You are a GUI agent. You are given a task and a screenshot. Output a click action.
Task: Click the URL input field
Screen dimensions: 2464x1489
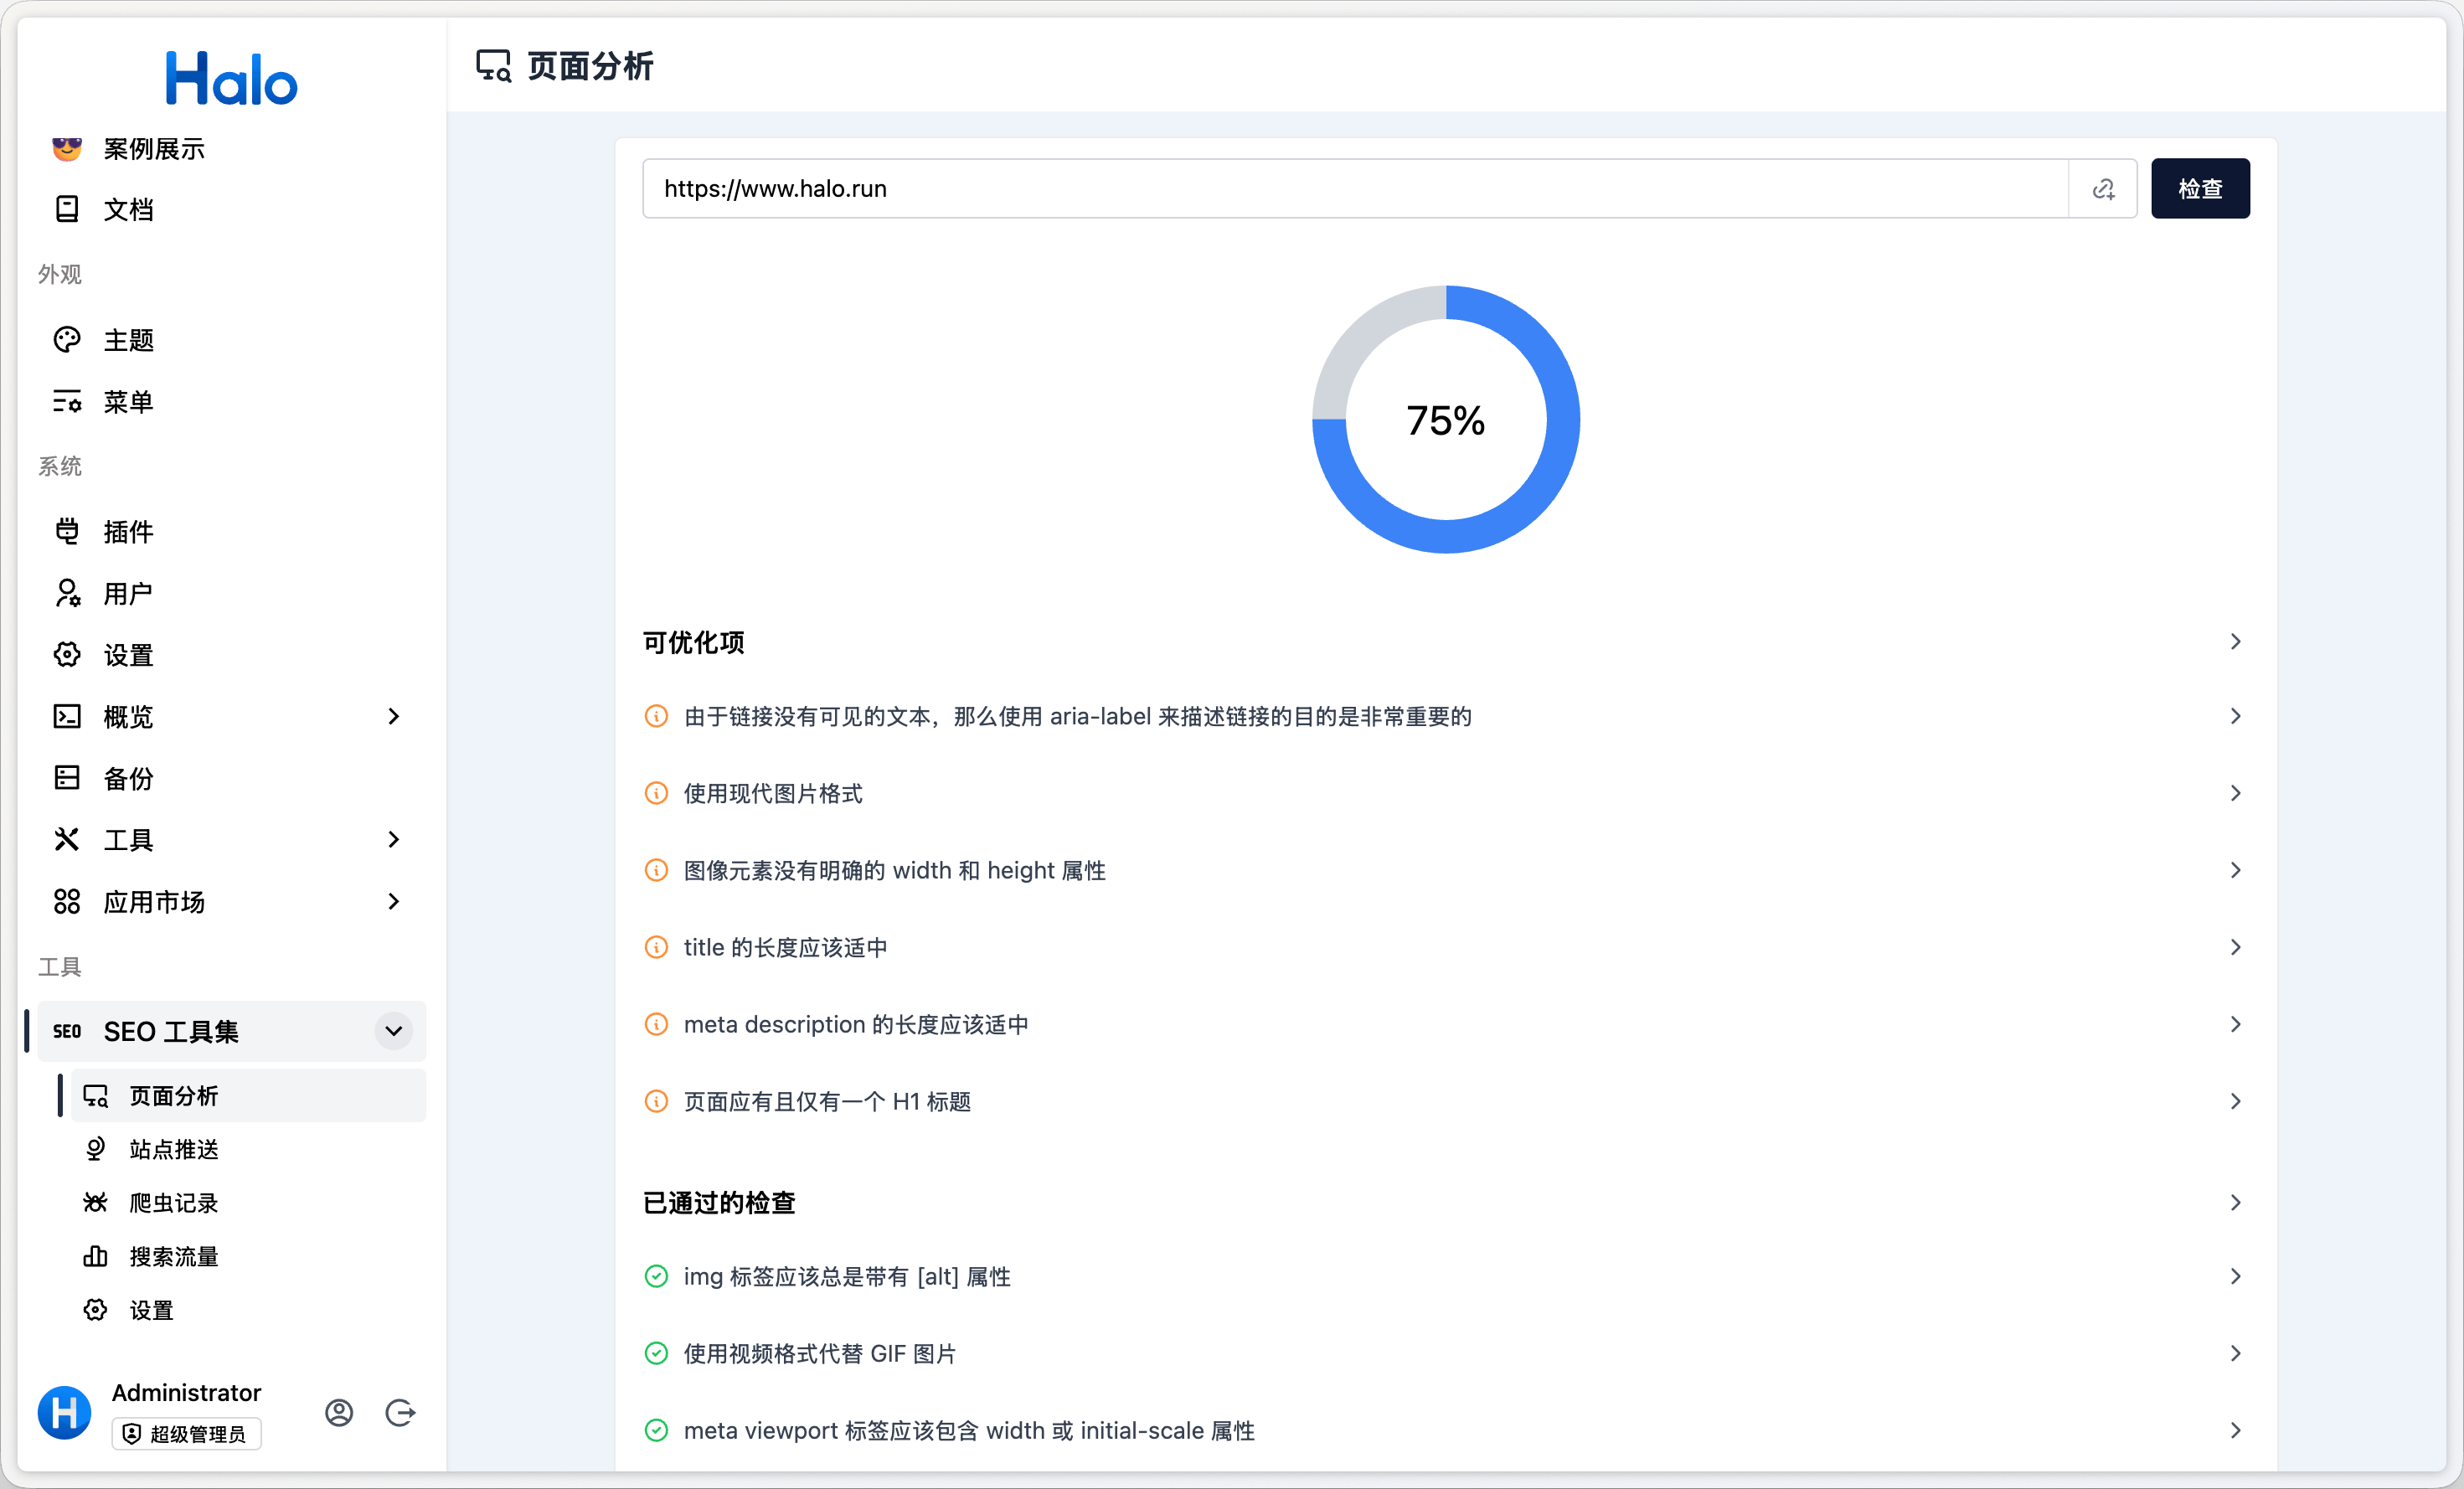[1350, 189]
